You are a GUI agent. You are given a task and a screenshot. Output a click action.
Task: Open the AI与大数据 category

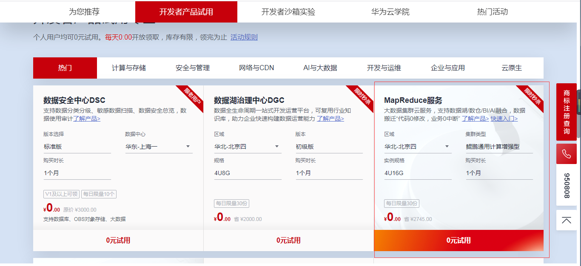tap(320, 68)
